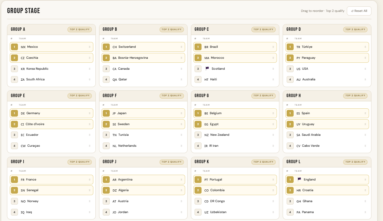This screenshot has width=383, height=221.
Task: Click the Top 2 Qualify badge in Group L
Action: pos(355,162)
